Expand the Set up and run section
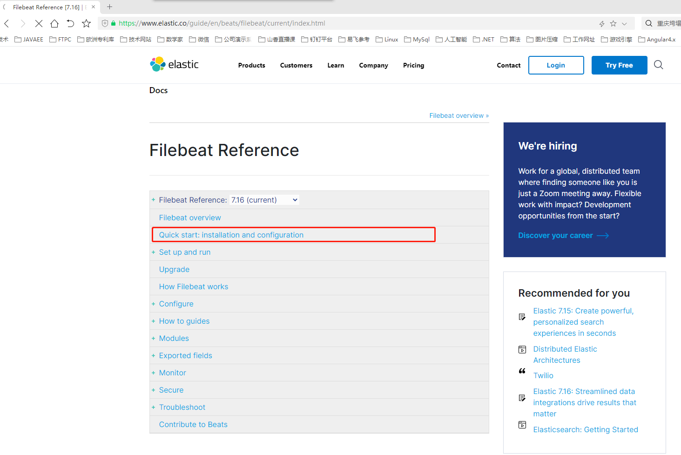 click(153, 252)
